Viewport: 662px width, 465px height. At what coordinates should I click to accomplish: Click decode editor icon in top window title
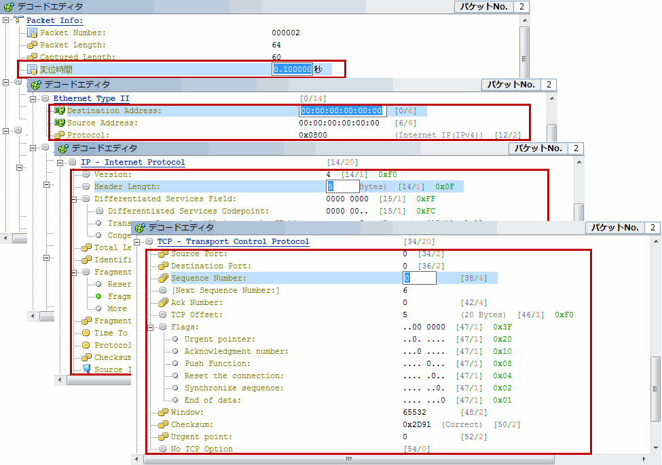click(8, 7)
